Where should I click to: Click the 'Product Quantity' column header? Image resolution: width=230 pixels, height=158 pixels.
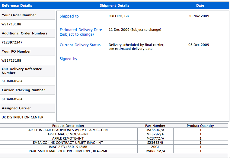tap(200, 126)
